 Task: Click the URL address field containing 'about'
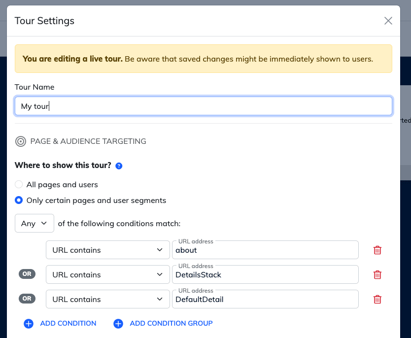[265, 250]
